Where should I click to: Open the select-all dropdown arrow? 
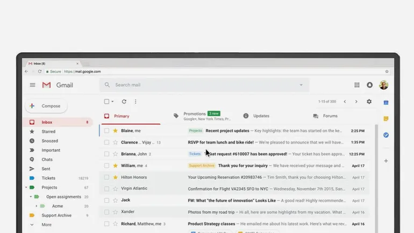(113, 102)
